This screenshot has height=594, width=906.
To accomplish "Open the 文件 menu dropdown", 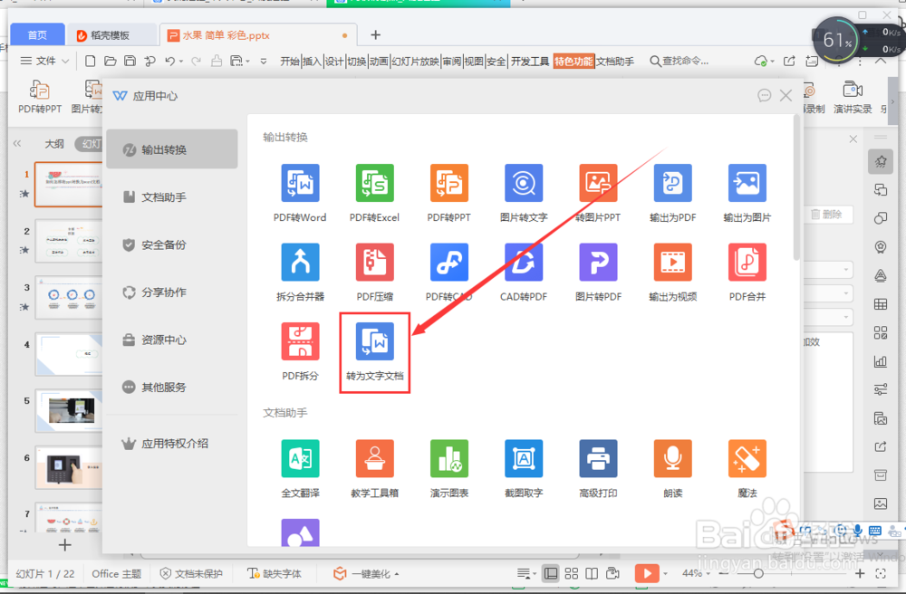I will 44,61.
